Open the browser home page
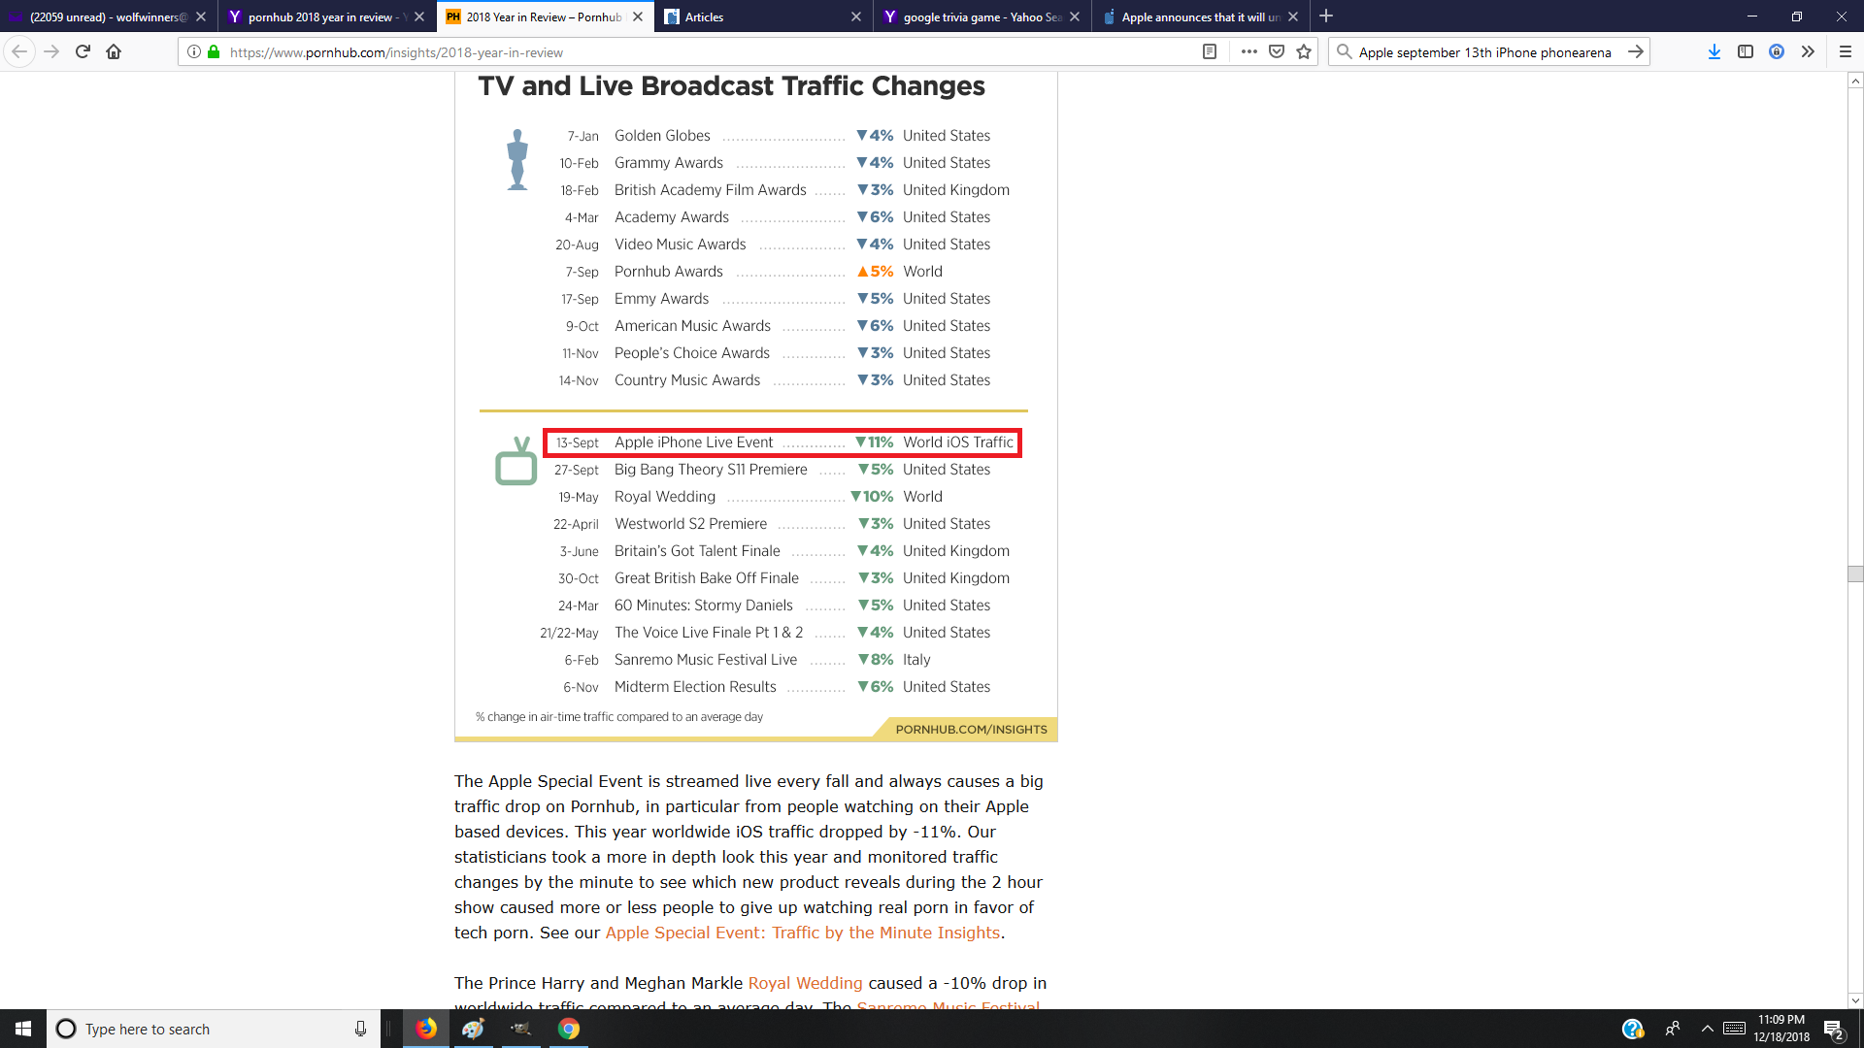The height and width of the screenshot is (1048, 1864). click(x=114, y=51)
